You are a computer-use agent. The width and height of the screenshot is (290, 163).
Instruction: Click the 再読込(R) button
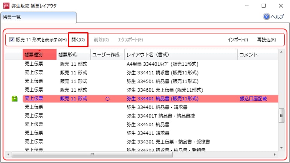pyautogui.click(x=267, y=40)
